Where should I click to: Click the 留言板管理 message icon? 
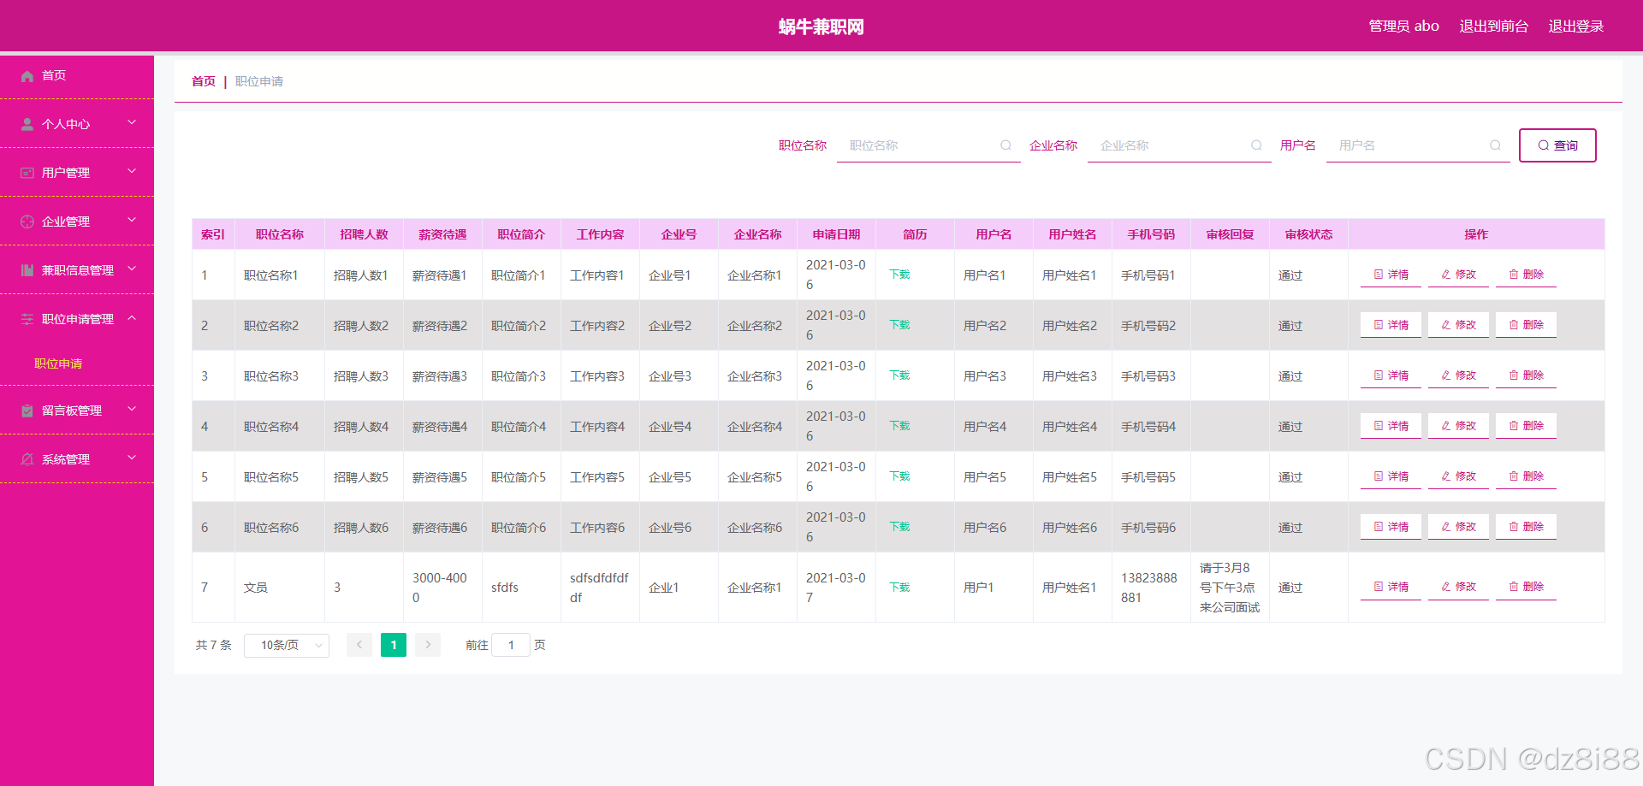(27, 411)
